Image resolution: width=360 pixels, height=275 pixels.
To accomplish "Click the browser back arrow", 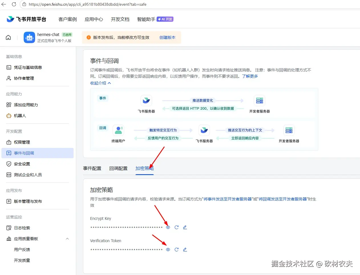I will point(4,4).
